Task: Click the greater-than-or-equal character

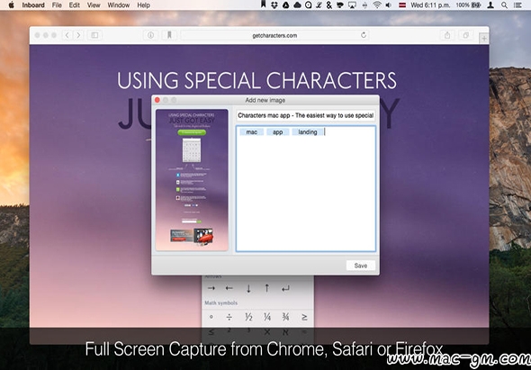Action: coord(304,317)
